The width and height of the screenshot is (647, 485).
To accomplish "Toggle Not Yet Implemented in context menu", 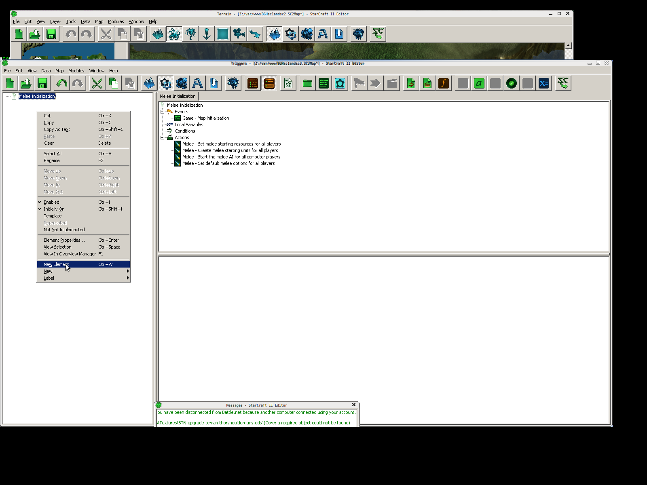I will 83,230.
